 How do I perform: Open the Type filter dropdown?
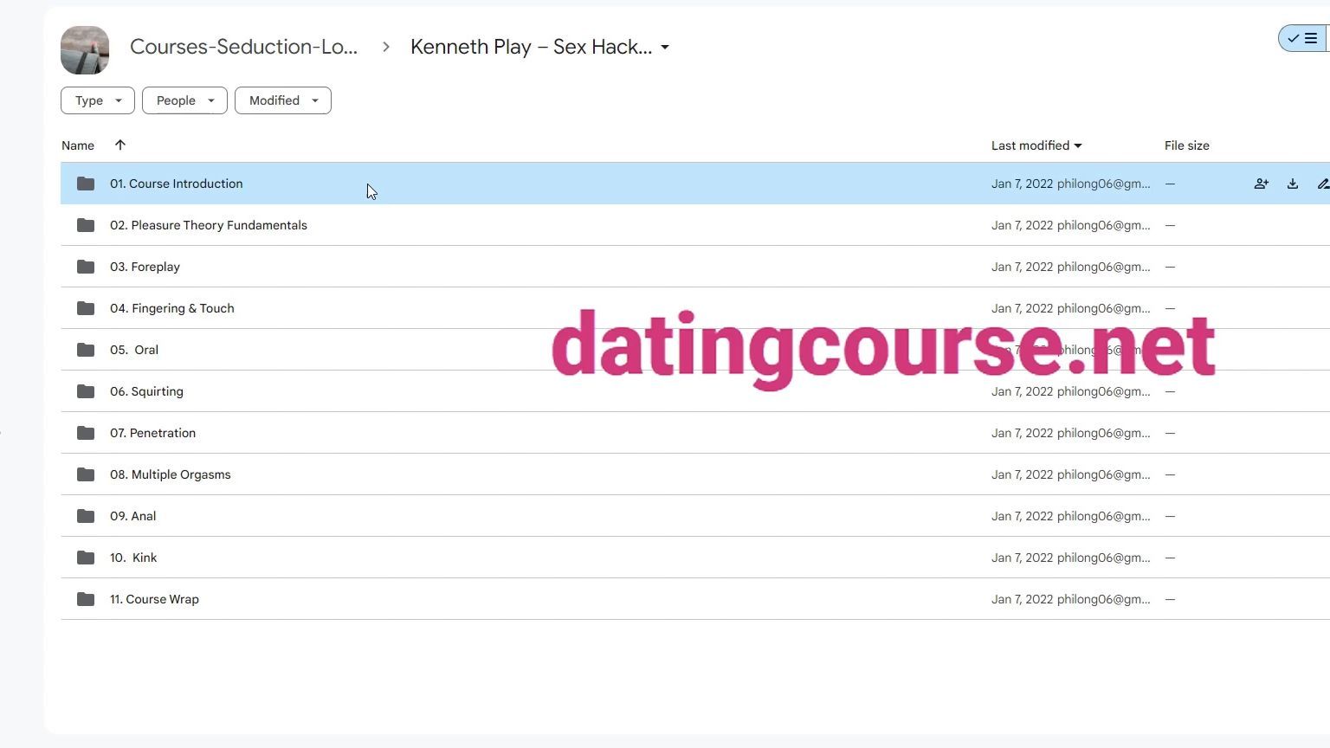pyautogui.click(x=98, y=100)
